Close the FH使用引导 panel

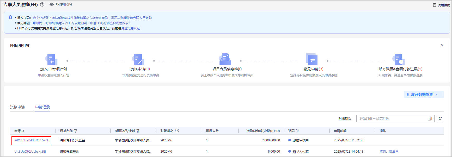(442, 45)
